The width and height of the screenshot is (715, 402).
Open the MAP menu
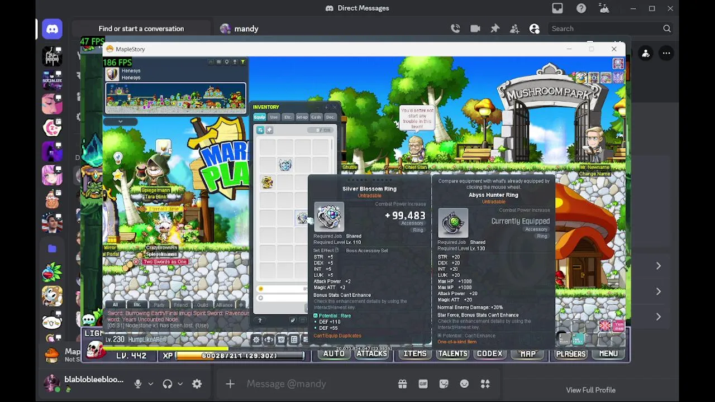(528, 354)
